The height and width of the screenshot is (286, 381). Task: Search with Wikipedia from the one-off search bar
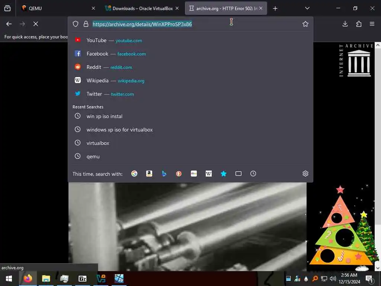pos(209,174)
